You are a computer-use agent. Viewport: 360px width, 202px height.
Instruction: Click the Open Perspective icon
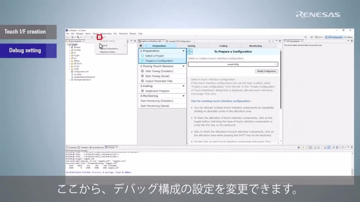click(311, 37)
